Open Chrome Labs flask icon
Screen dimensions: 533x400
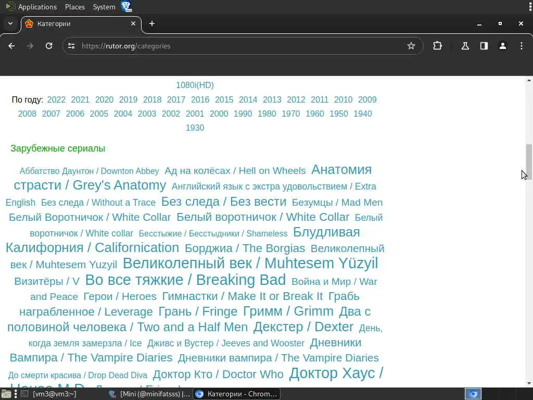pyautogui.click(x=465, y=46)
